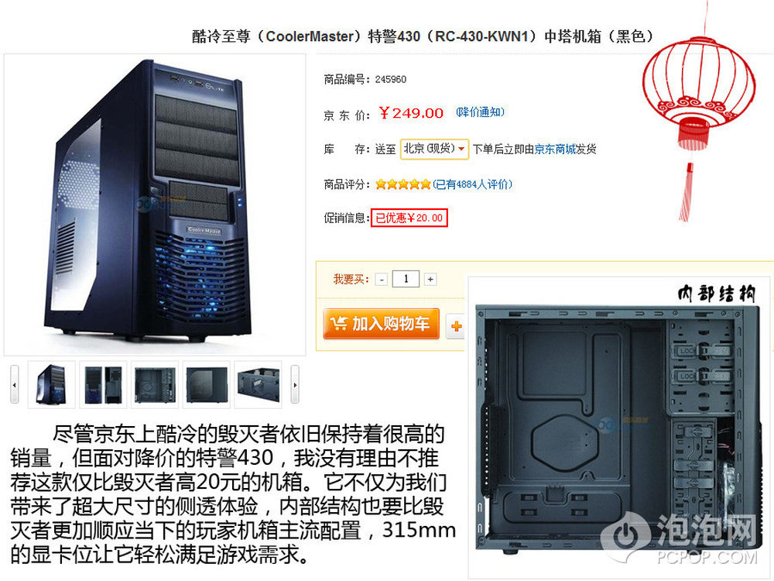This screenshot has width=774, height=581.
Task: Click the 加入购物车 button
Action: click(x=381, y=324)
